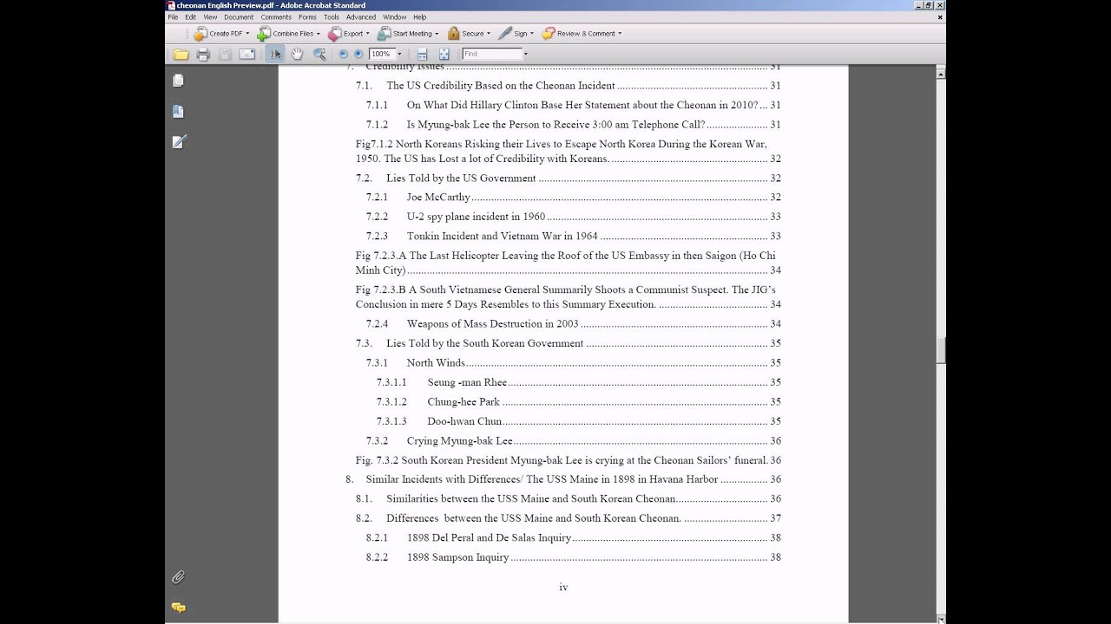Click the Acrobat PDF title bar icon
Screen dimensions: 1111x624
tap(171, 5)
